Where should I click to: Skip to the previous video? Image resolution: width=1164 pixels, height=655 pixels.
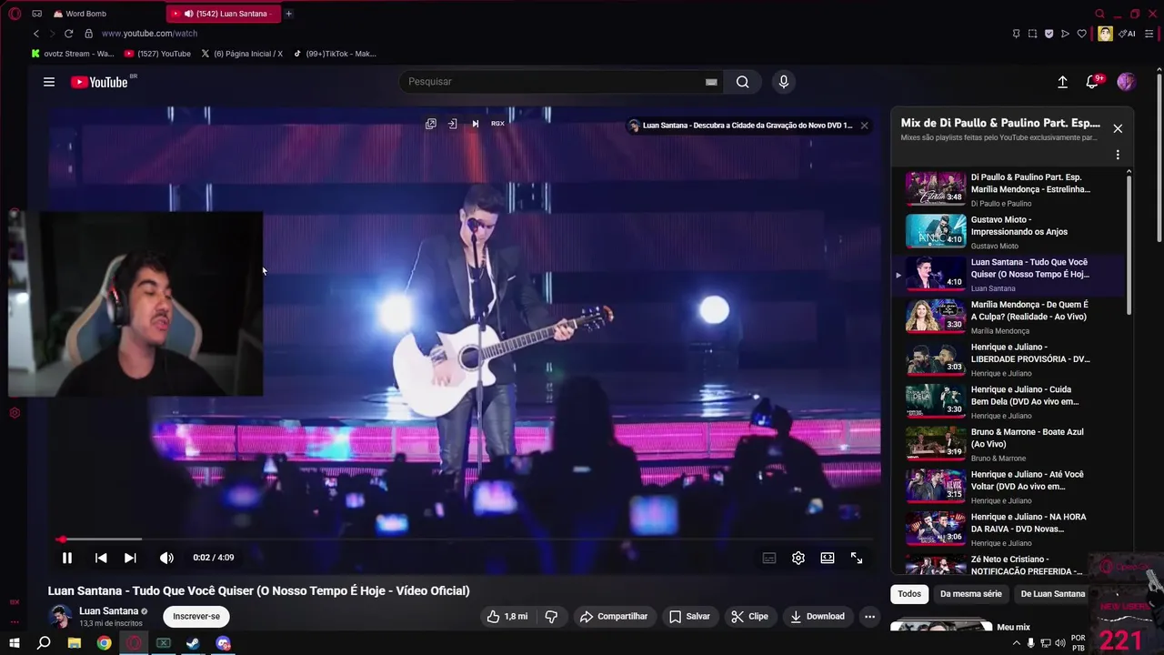(101, 558)
